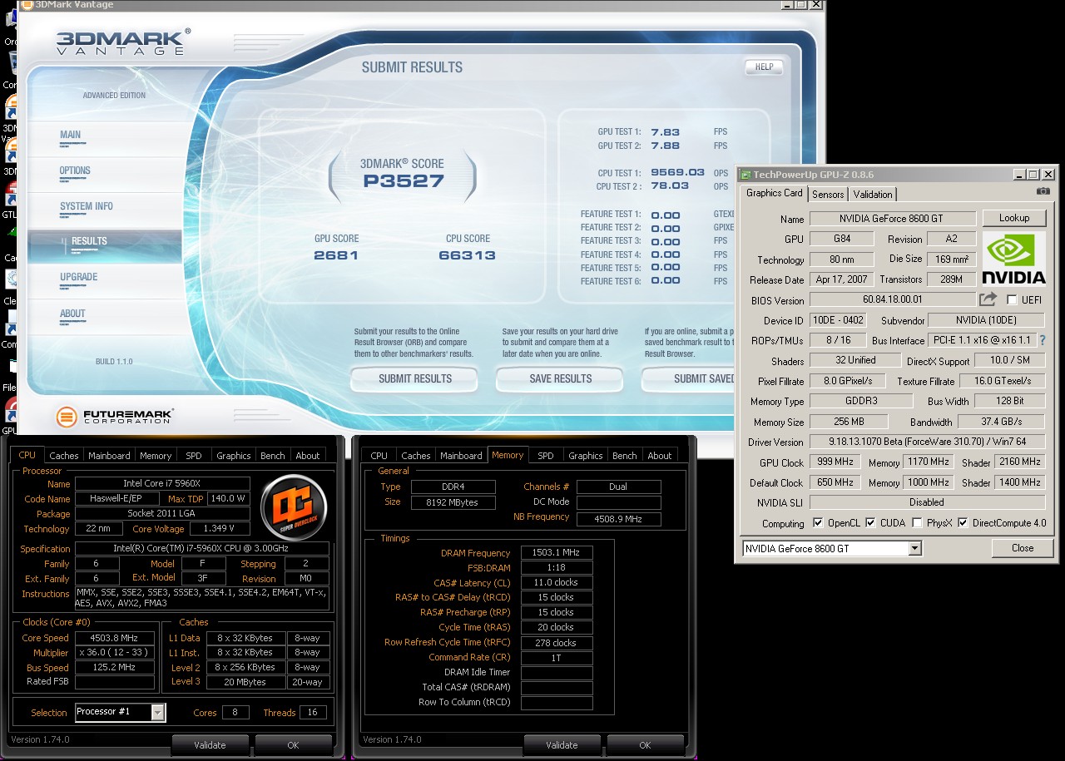The width and height of the screenshot is (1065, 761).
Task: Click the GPU Clock value 999 MHz
Action: click(834, 462)
